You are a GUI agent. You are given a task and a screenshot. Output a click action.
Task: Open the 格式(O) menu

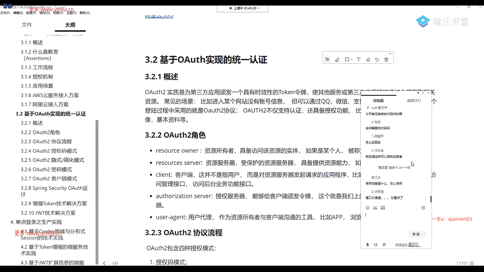(x=44, y=13)
